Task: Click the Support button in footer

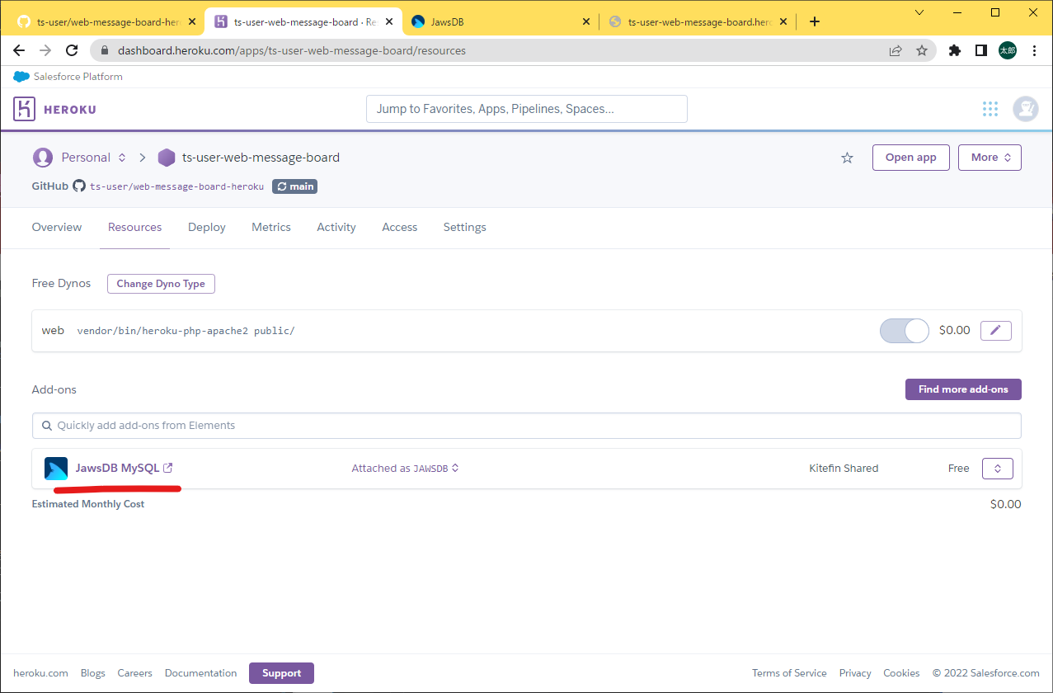Action: [x=281, y=673]
